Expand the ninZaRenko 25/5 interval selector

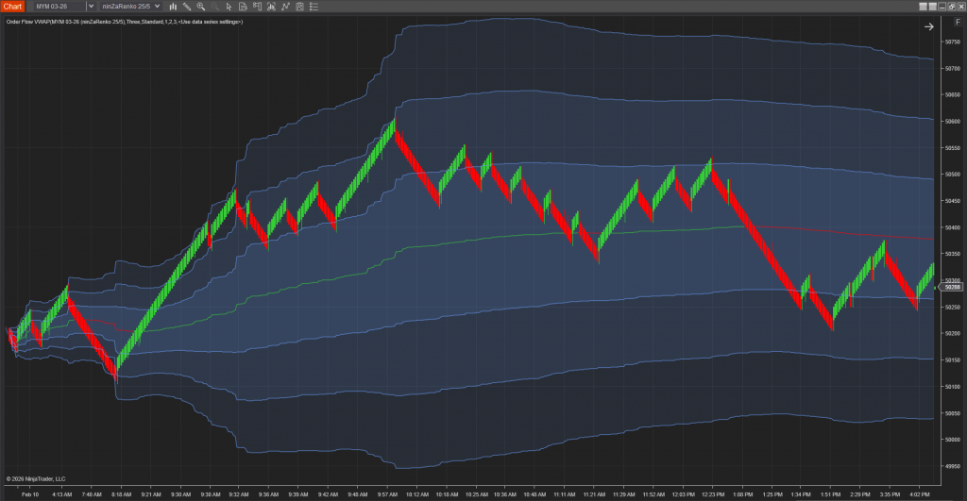(x=128, y=7)
